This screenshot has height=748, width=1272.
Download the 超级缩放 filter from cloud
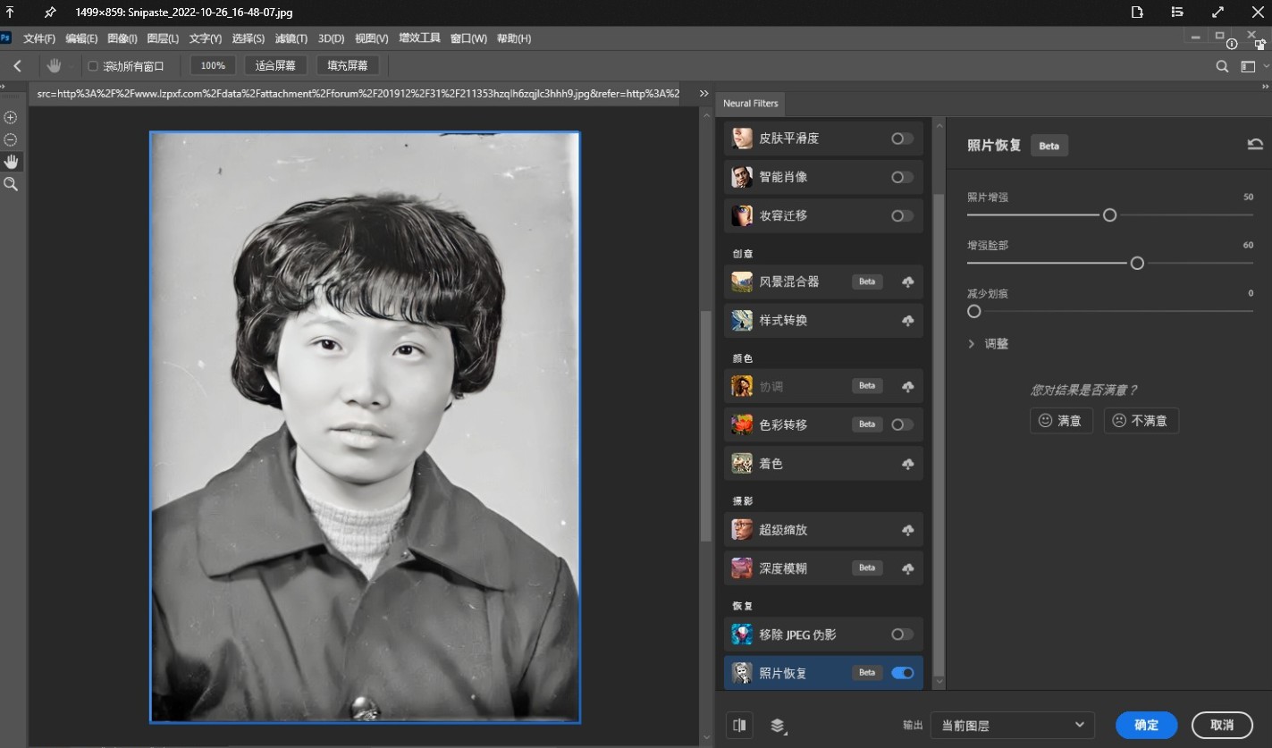coord(908,530)
